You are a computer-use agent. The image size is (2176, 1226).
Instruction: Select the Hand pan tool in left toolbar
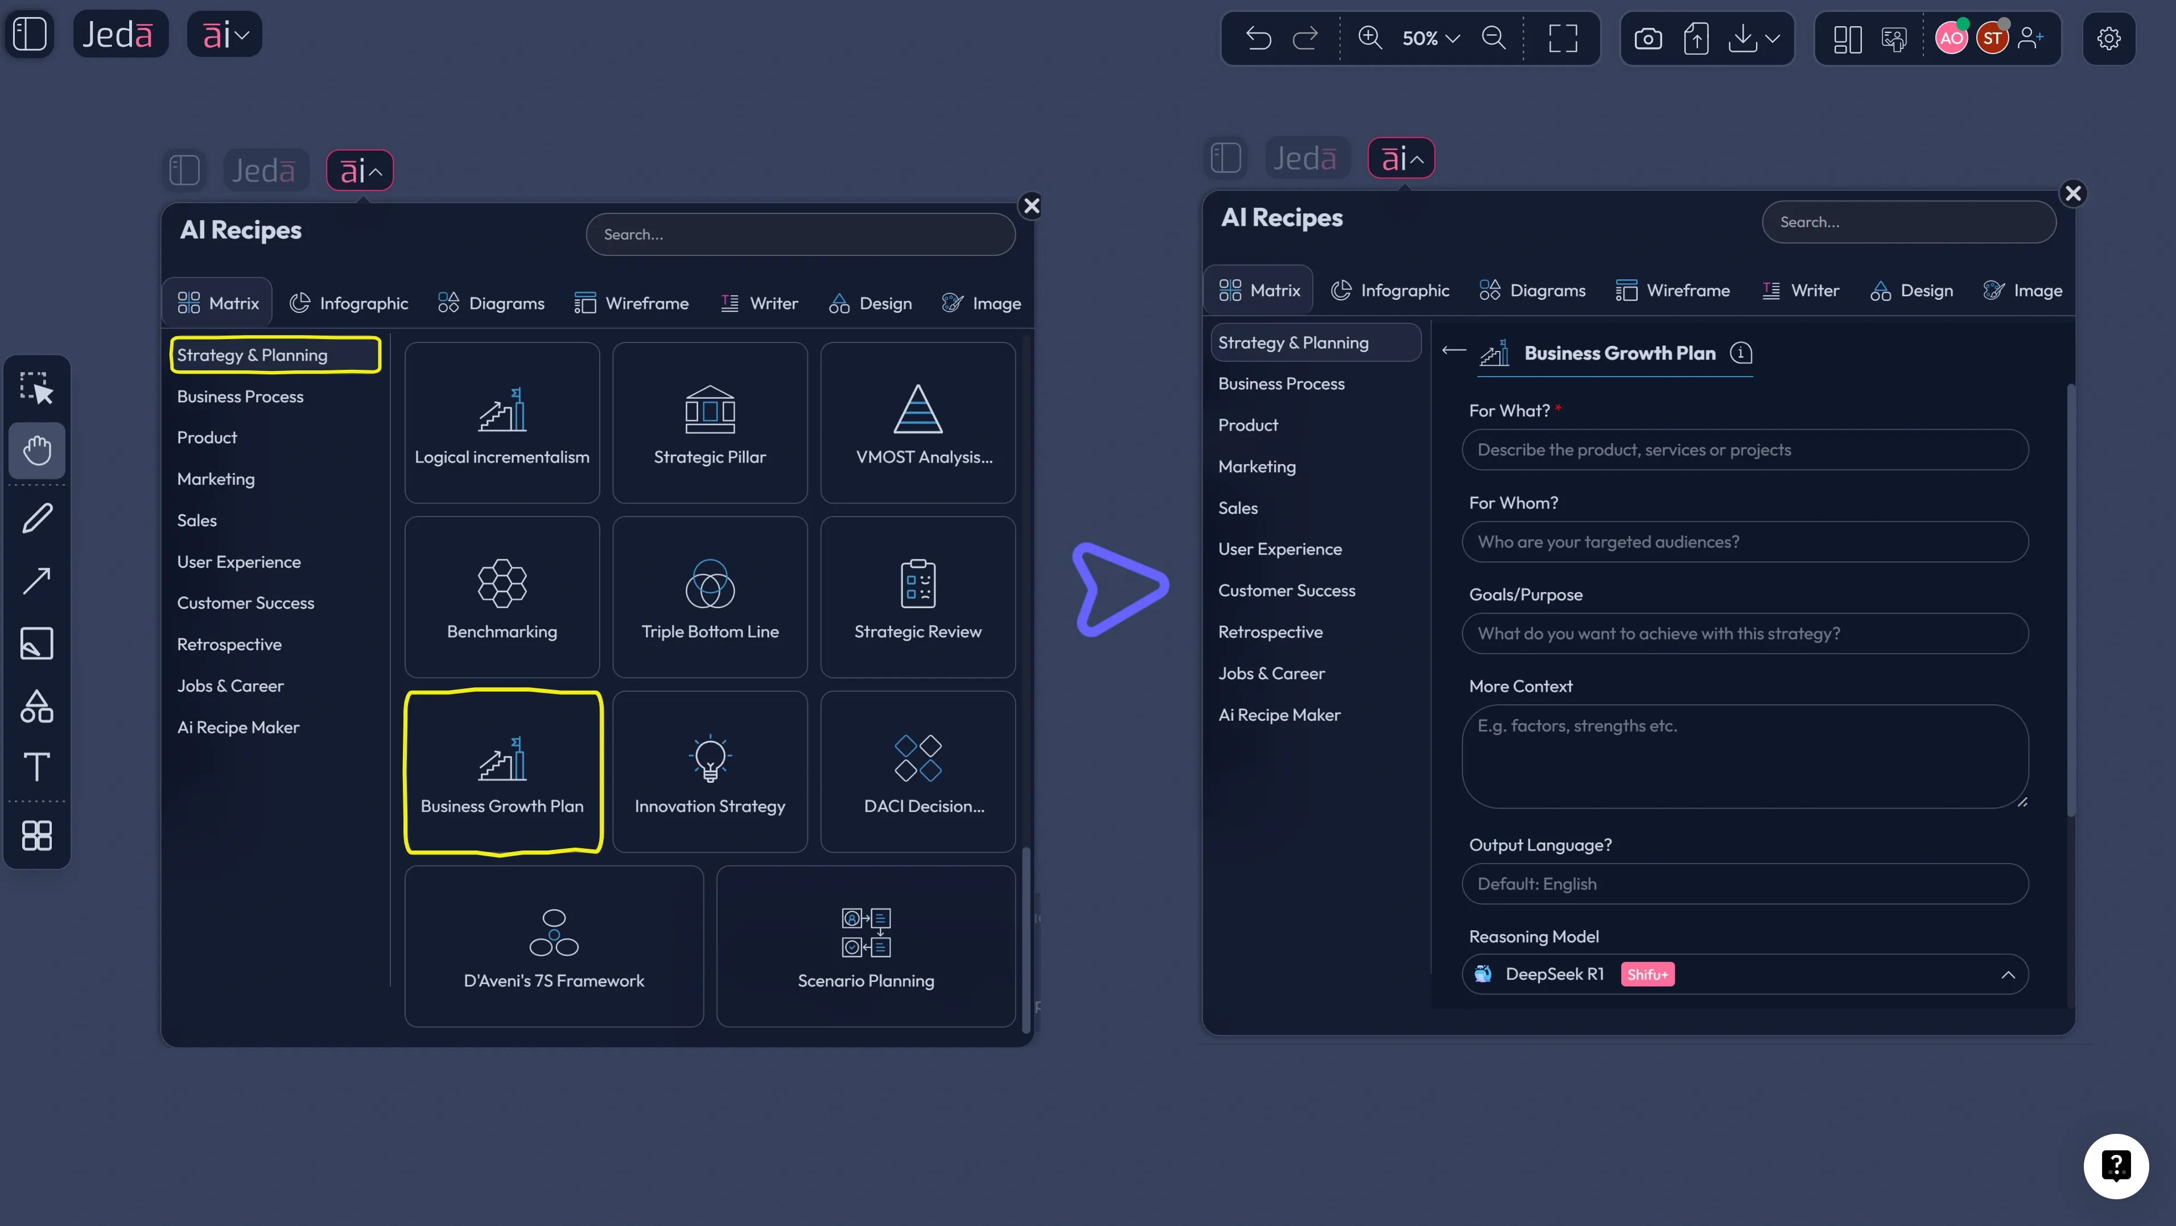click(37, 450)
